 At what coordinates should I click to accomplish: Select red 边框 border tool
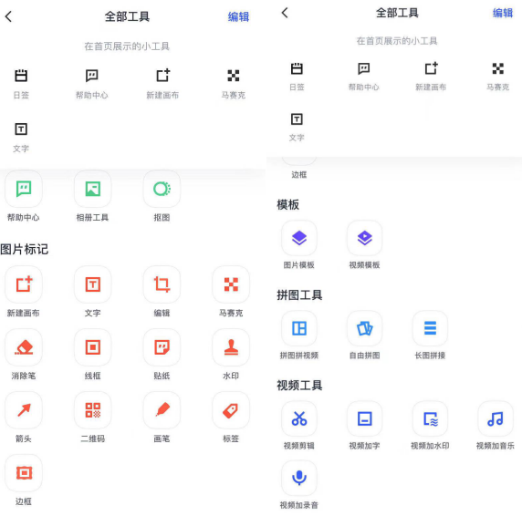pos(24,473)
